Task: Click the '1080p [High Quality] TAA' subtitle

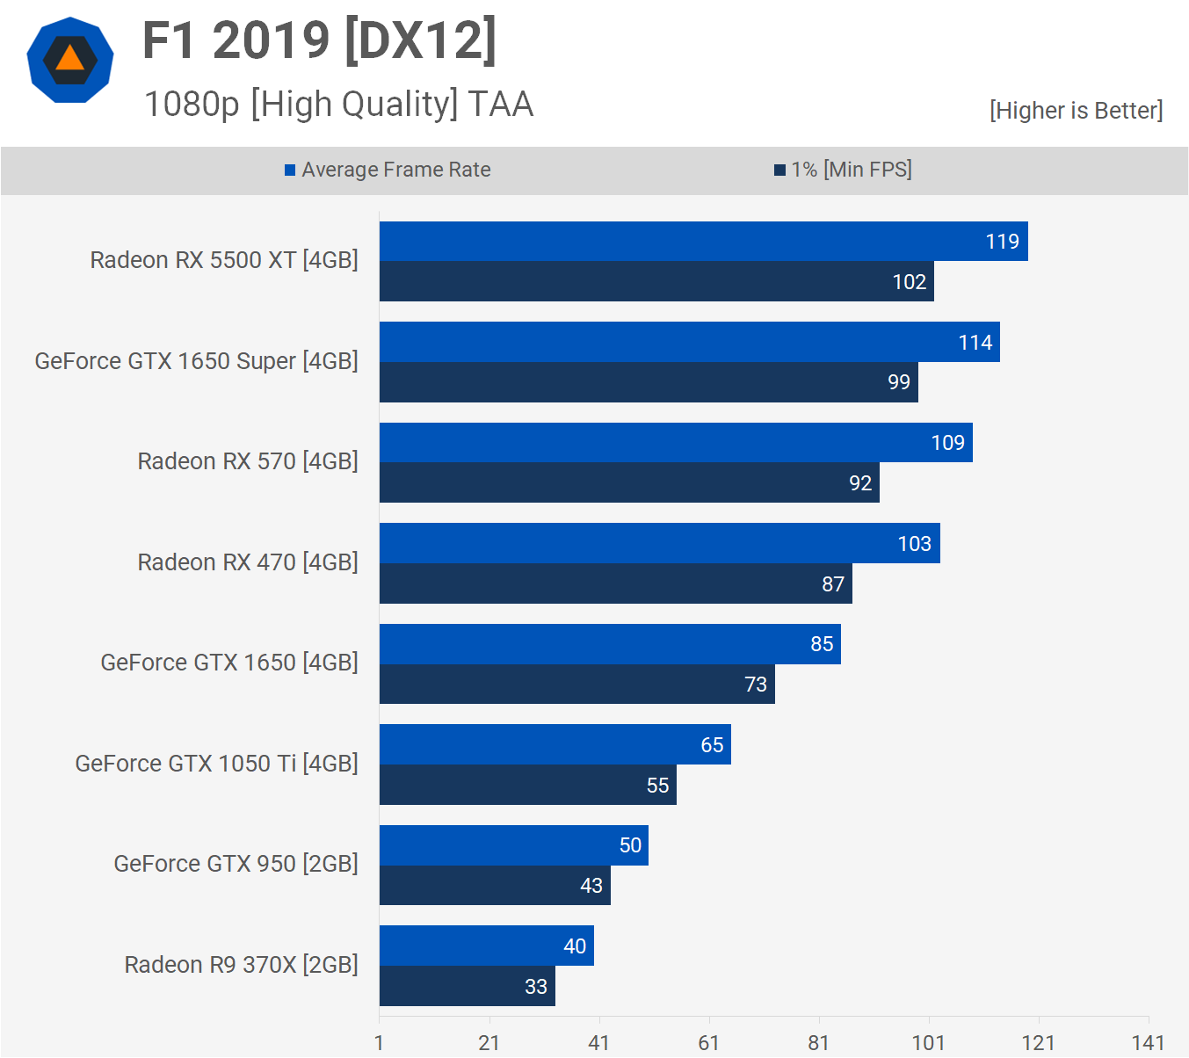Action: (x=339, y=104)
